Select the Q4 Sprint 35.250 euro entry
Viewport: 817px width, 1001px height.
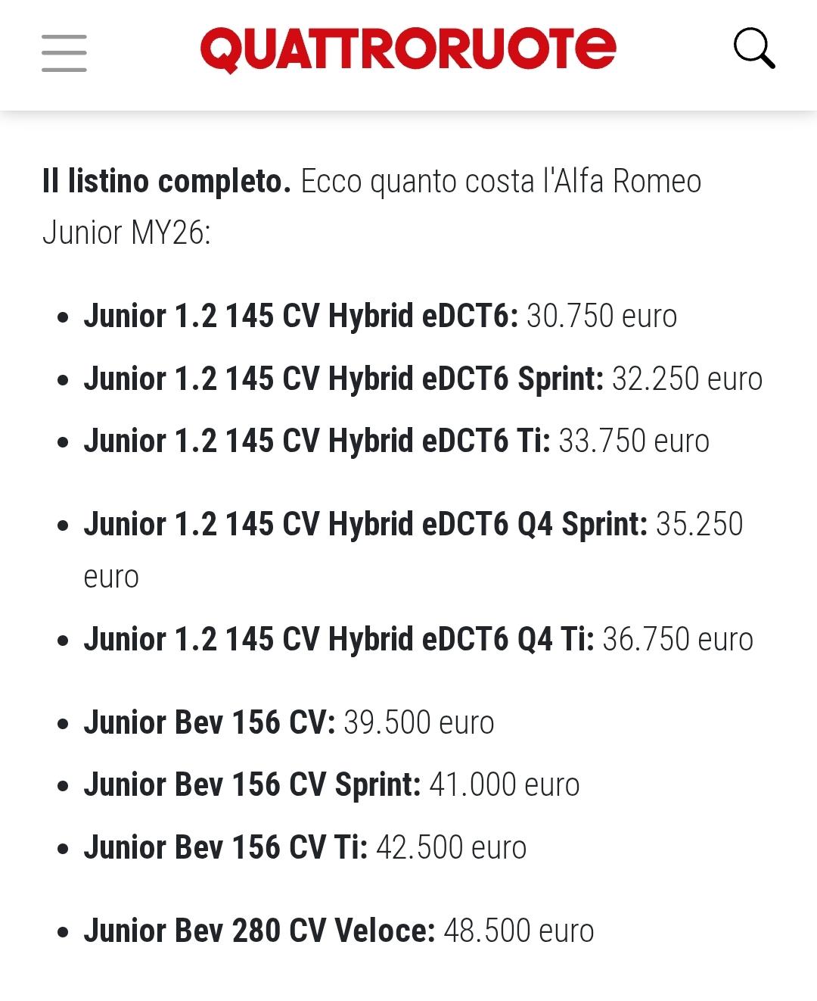(x=413, y=550)
